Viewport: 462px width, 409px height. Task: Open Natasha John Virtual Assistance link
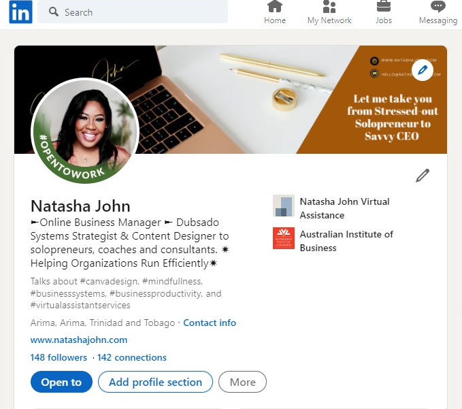(344, 208)
